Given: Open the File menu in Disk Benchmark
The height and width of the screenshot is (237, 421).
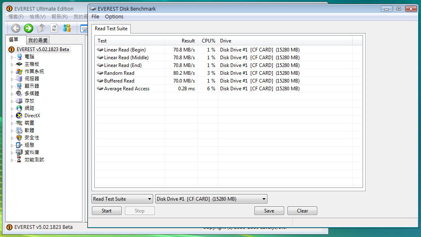Looking at the screenshot, I should point(95,17).
